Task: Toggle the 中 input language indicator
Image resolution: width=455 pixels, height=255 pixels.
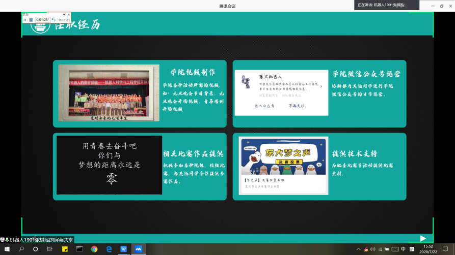Action: coord(404,249)
